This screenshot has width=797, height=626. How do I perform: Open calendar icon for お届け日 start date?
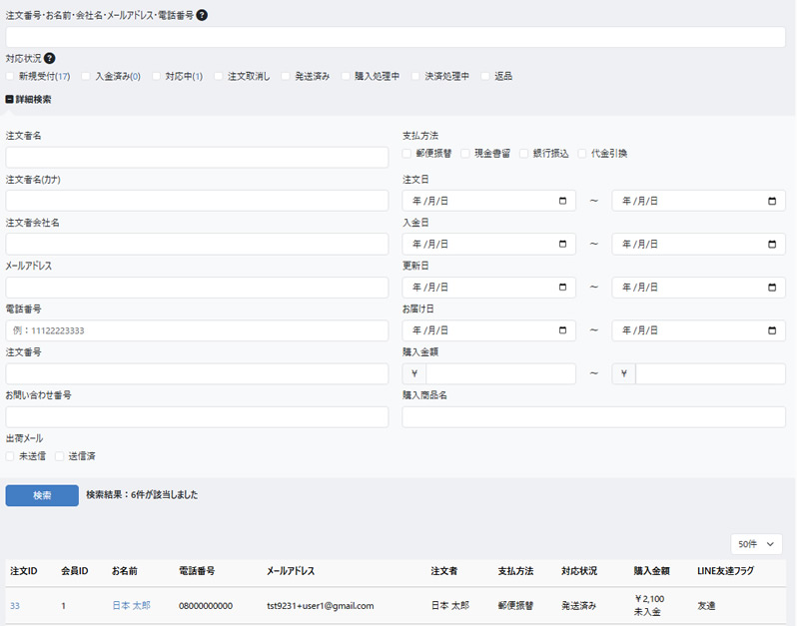pos(562,330)
